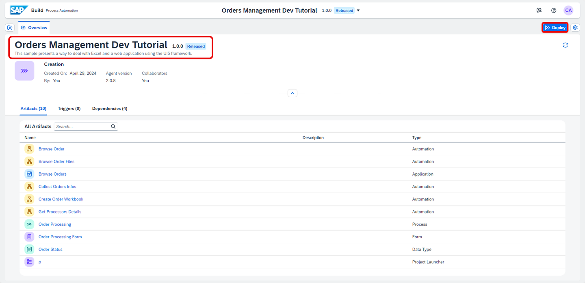Open Collect Orders Infos link
The width and height of the screenshot is (585, 283).
click(x=57, y=187)
